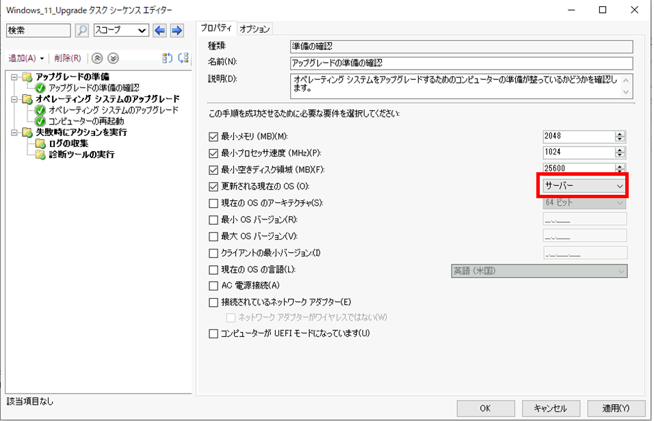Image resolution: width=654 pixels, height=421 pixels.
Task: Click the 名前(N) text field
Action: [461, 63]
